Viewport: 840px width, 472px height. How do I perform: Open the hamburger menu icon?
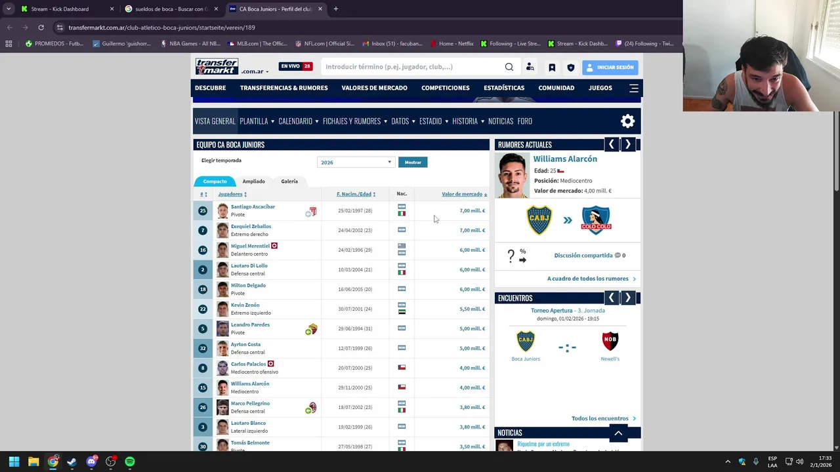click(x=633, y=88)
